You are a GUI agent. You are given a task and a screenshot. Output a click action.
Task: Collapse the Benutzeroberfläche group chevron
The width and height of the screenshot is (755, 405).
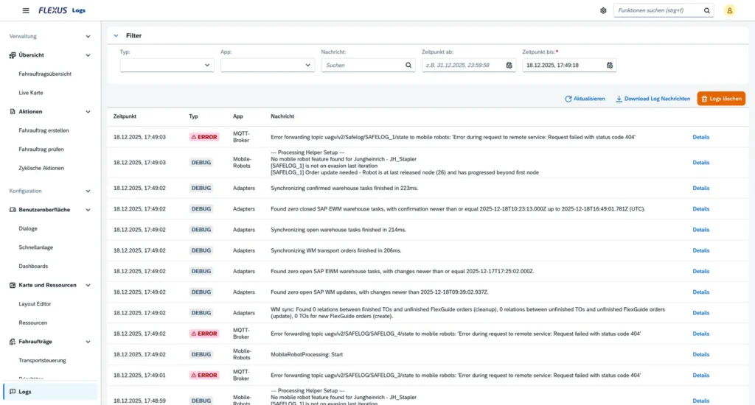(88, 210)
